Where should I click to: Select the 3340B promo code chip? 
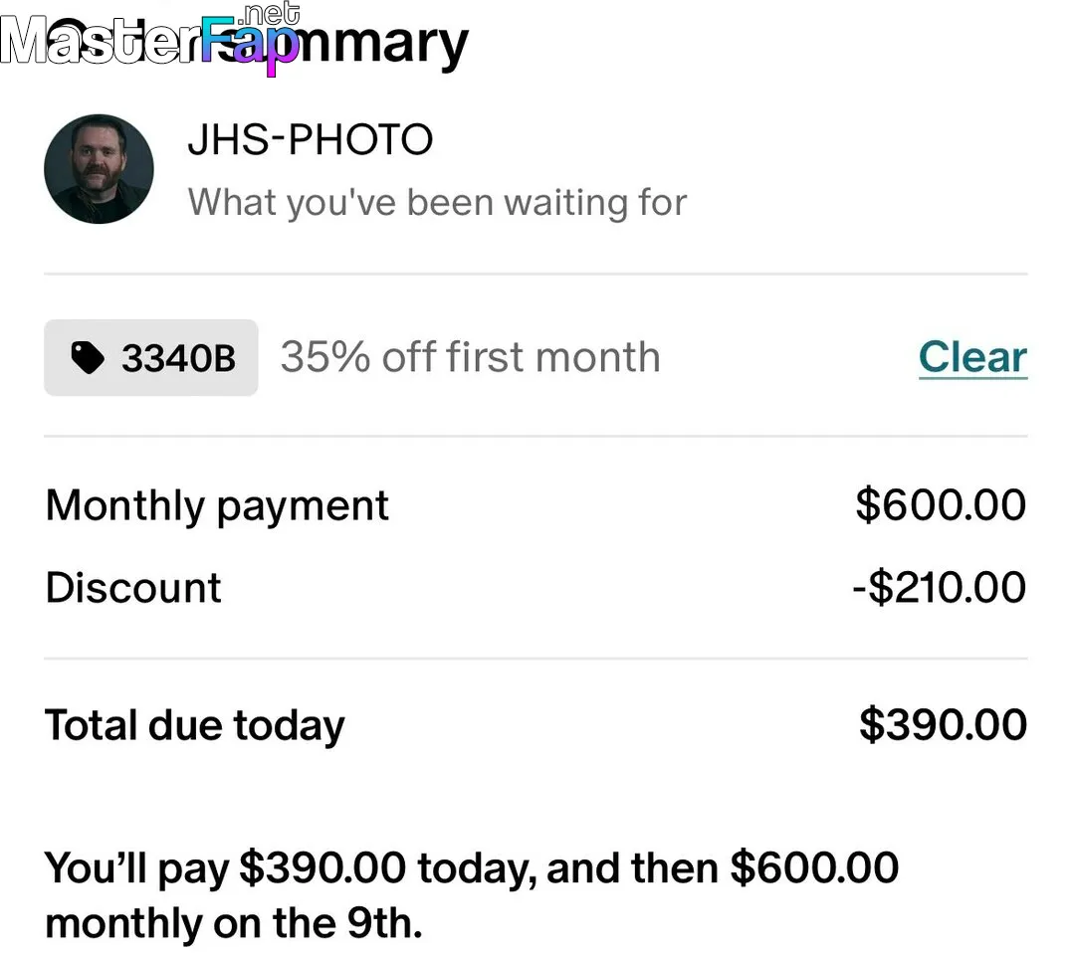click(151, 358)
